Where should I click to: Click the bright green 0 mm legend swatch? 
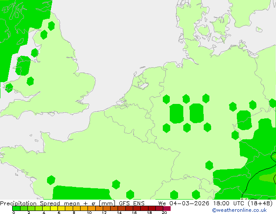(x=16, y=208)
